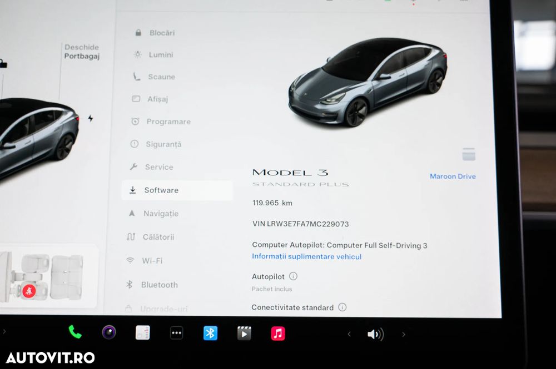
Task: Tap the Maroon Drive vehicle name link
Action: [453, 176]
